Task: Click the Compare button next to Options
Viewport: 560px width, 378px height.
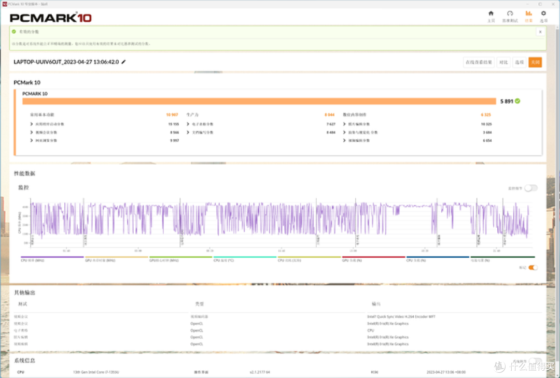Action: [x=503, y=62]
